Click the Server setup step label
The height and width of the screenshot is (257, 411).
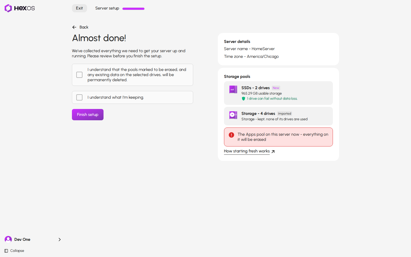107,8
